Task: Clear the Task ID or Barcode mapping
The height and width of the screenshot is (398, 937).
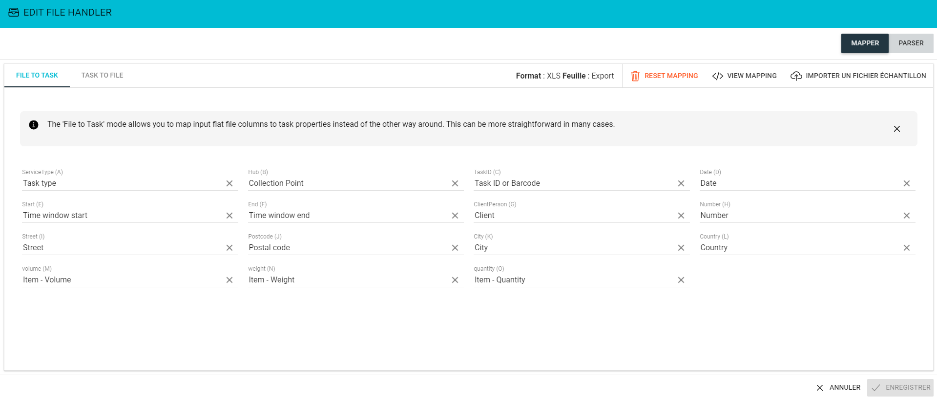Action: [x=681, y=183]
